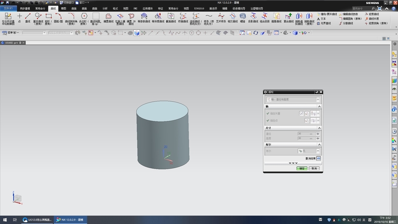
Task: Open the 文件(F) File menu
Action: [x=8, y=8]
